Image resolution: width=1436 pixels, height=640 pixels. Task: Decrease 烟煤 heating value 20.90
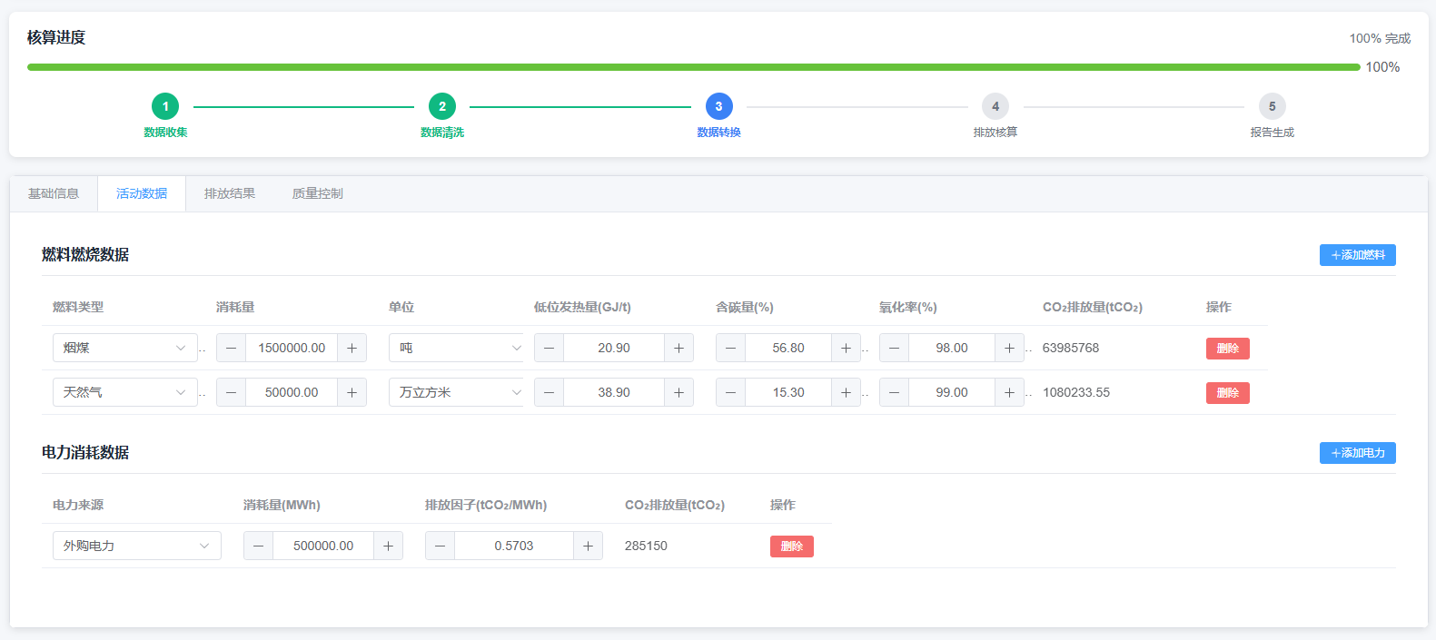[549, 348]
